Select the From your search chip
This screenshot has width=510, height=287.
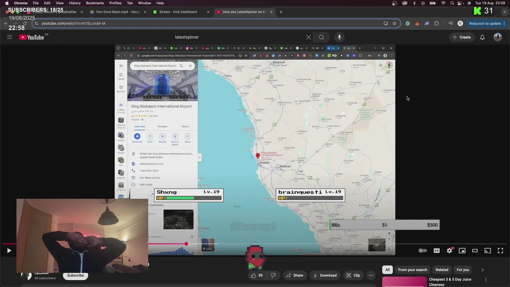pyautogui.click(x=412, y=270)
